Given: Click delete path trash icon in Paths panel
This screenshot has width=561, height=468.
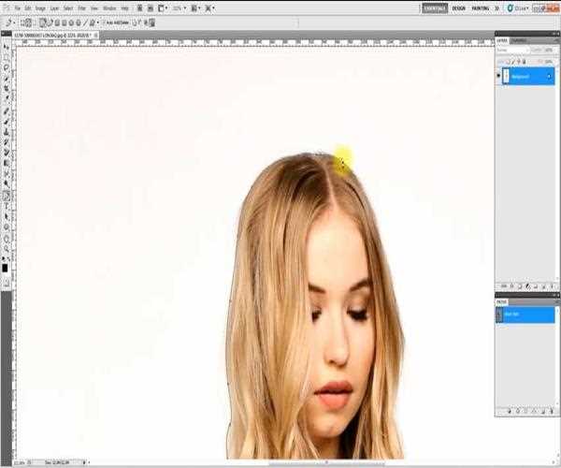Looking at the screenshot, I should point(552,411).
